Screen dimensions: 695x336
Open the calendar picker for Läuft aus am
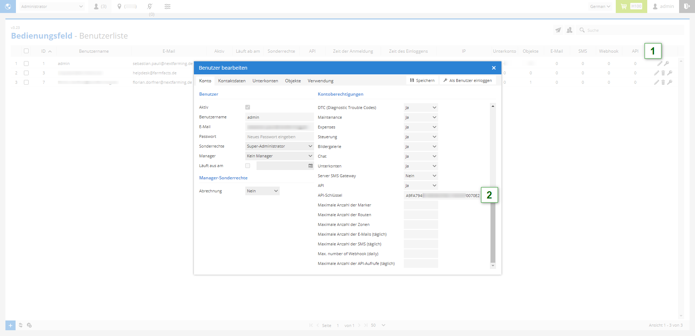point(310,166)
